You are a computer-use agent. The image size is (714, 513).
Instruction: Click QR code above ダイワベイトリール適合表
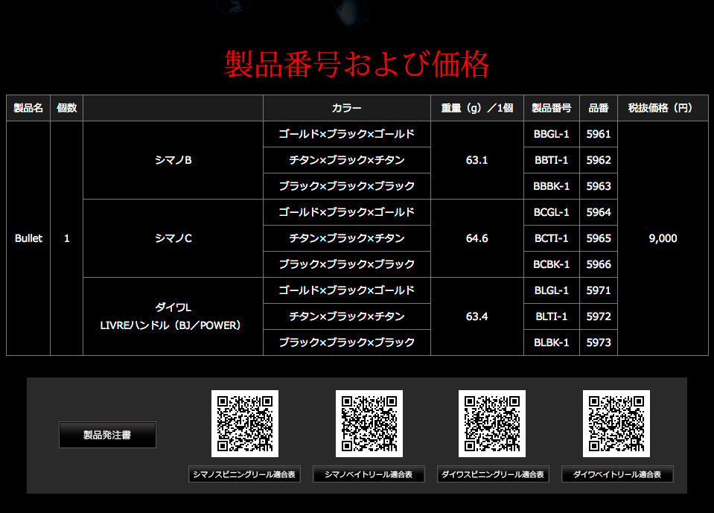tap(616, 424)
